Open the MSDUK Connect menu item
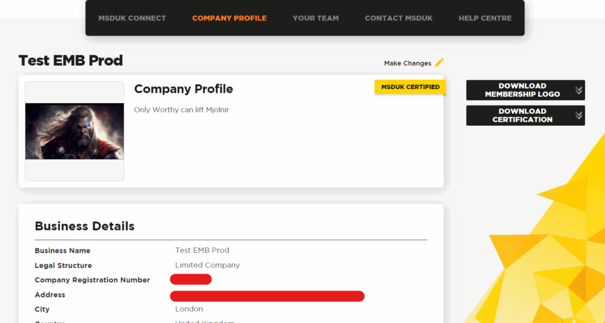Screen dimensions: 605x323 point(132,18)
